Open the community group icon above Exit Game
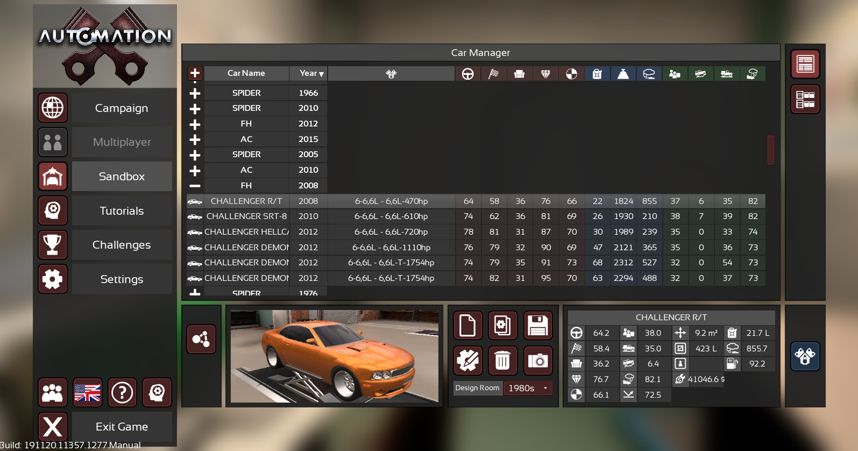858x451 pixels. point(53,392)
